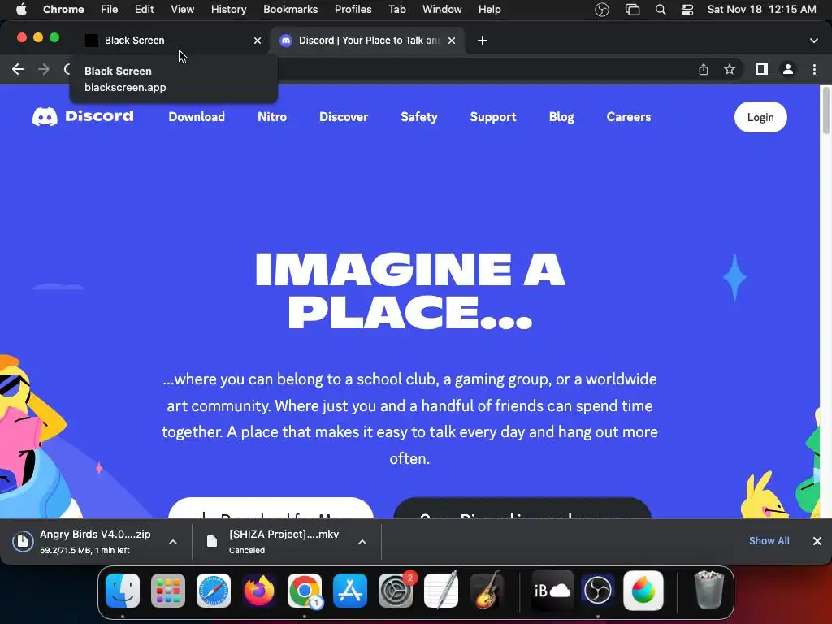Open the File menu

click(x=110, y=10)
